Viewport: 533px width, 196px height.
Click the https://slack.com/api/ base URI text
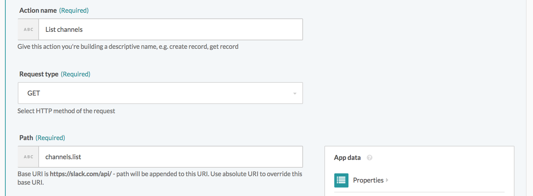pyautogui.click(x=81, y=174)
